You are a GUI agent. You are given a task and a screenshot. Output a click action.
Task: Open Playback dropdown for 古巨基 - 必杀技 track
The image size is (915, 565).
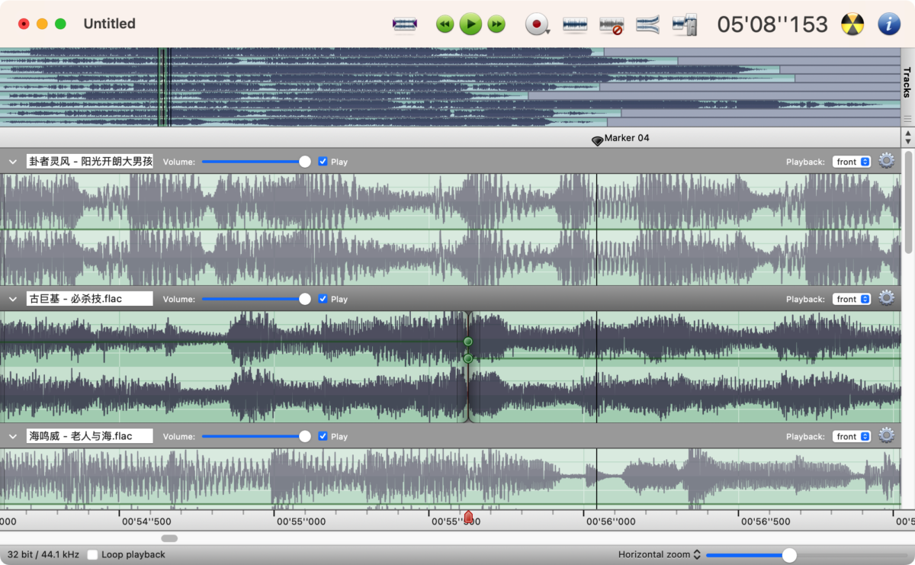pos(852,299)
